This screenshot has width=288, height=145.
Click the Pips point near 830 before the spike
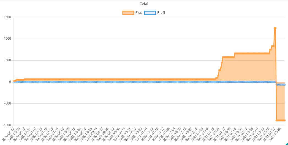click(273, 46)
